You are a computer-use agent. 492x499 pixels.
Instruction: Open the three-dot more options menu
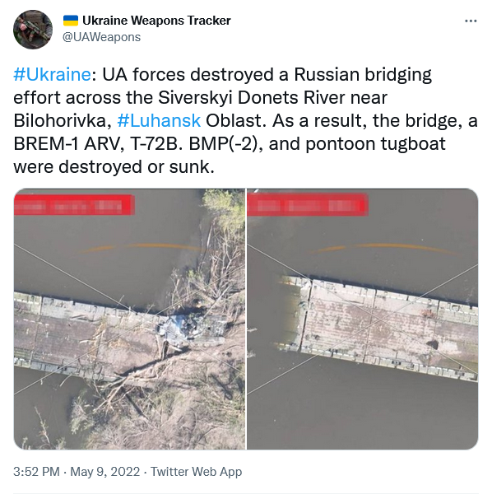(471, 21)
